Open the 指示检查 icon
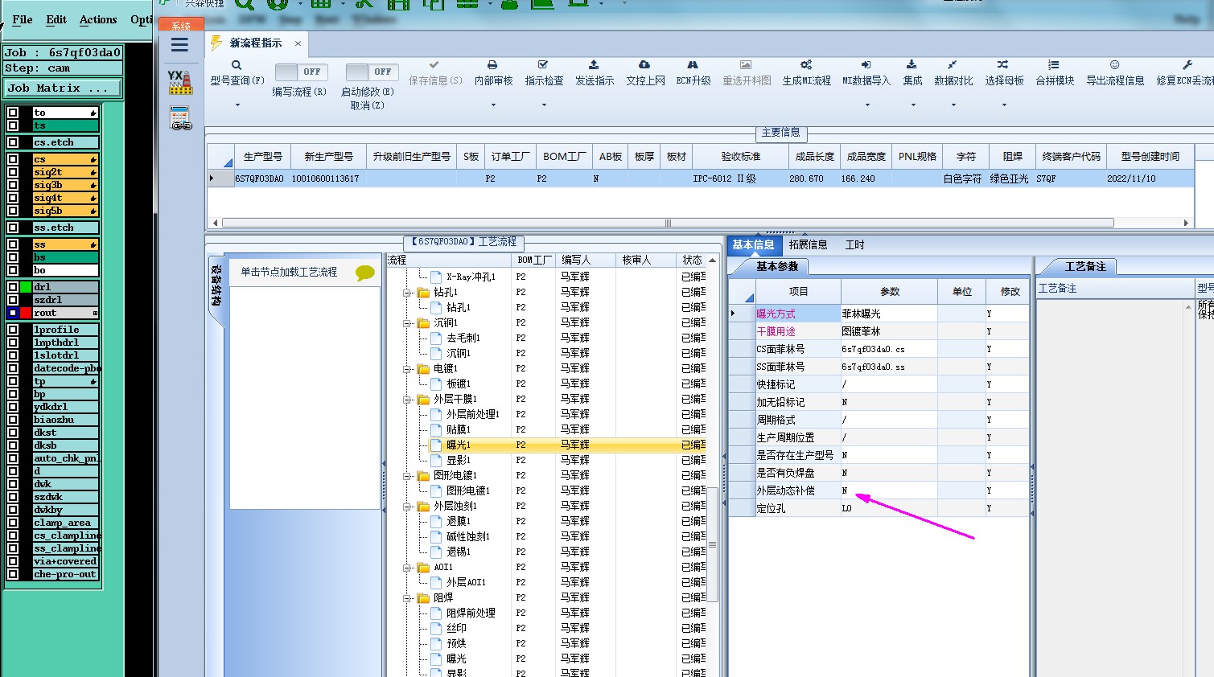This screenshot has width=1214, height=677. point(543,64)
